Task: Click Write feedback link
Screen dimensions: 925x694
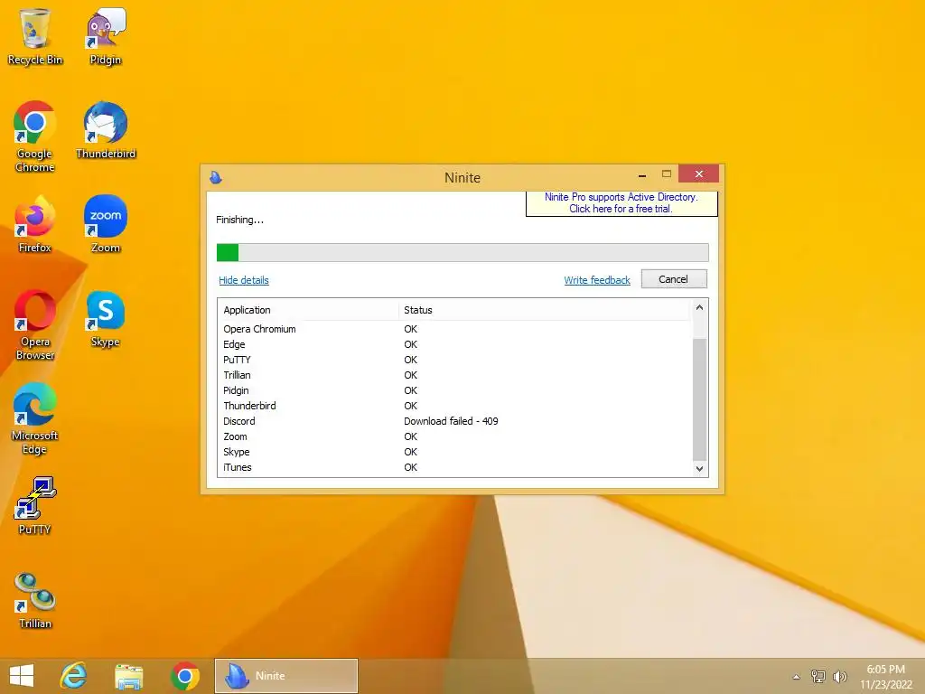Action: [x=597, y=280]
